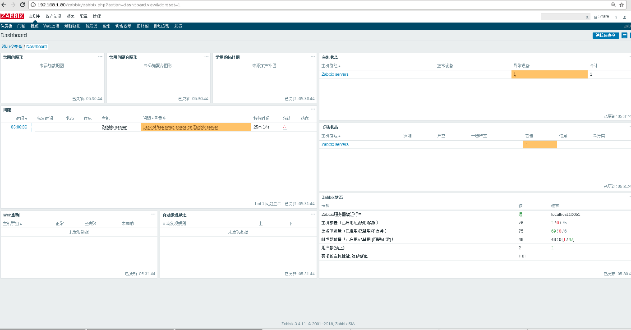Screen dimensions: 631x330
Task: Click the 添加仪表盘 breadcrumb link
Action: [12, 46]
